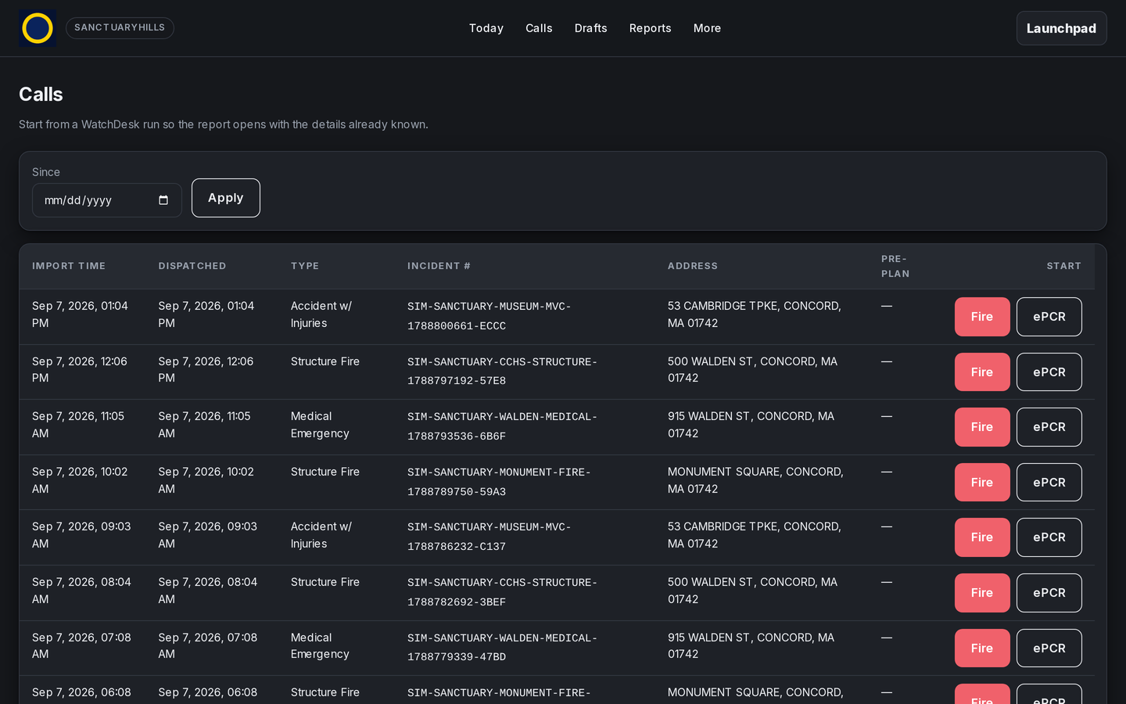Start Fire report for 08:04 AM Structure Fire

point(982,593)
